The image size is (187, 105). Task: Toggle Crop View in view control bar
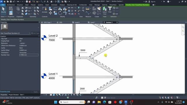(x=63, y=95)
